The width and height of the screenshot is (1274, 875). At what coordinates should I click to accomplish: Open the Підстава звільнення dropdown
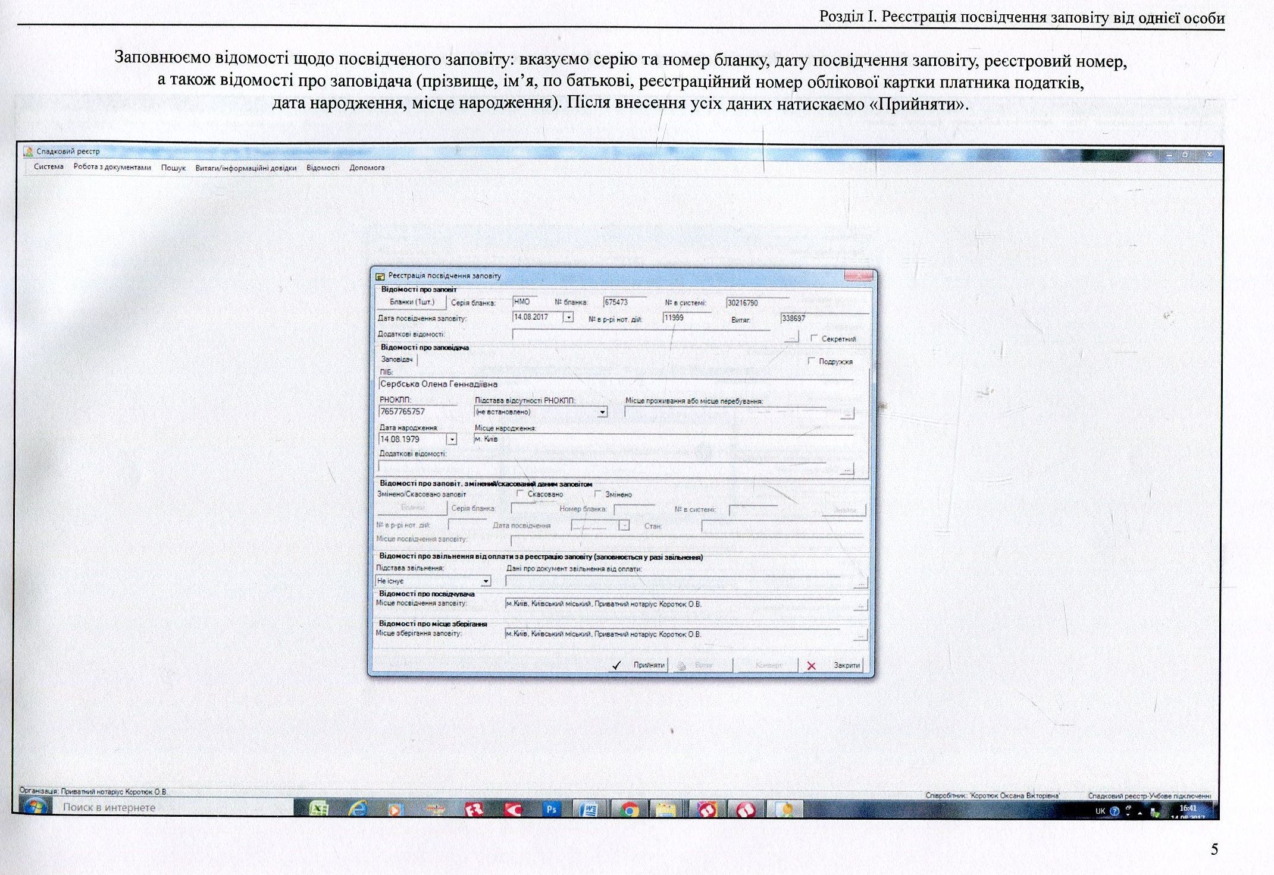(486, 581)
